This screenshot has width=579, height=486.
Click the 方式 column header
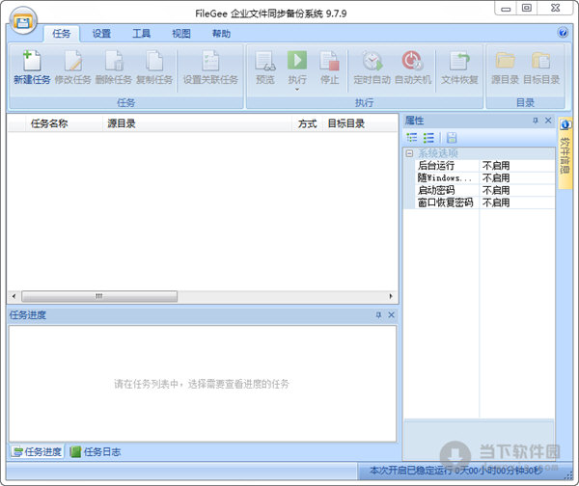(307, 123)
